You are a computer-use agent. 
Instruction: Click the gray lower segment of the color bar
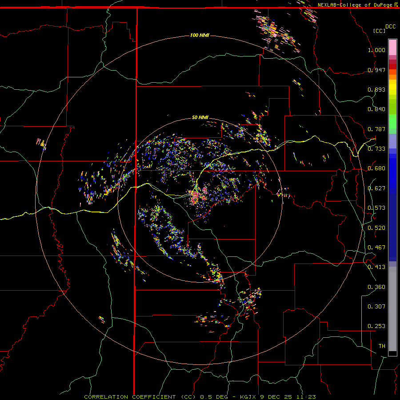coord(392,309)
